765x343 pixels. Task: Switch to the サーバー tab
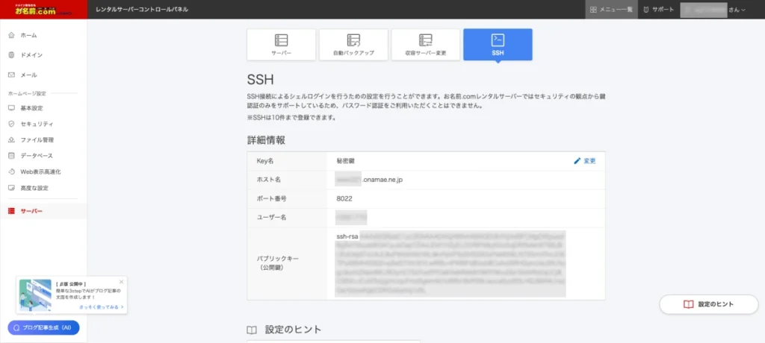[x=281, y=45]
